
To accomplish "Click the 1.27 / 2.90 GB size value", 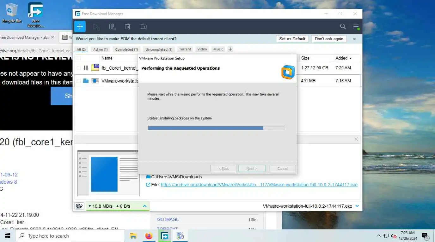I will (315, 68).
